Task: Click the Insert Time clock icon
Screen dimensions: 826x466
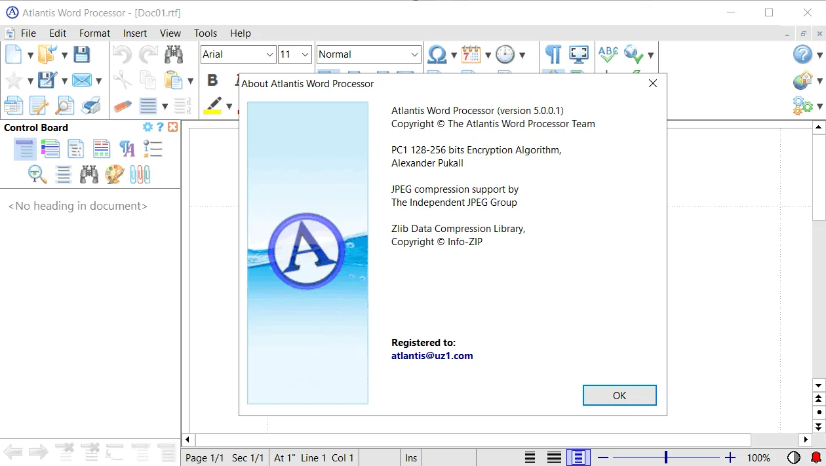Action: click(505, 55)
